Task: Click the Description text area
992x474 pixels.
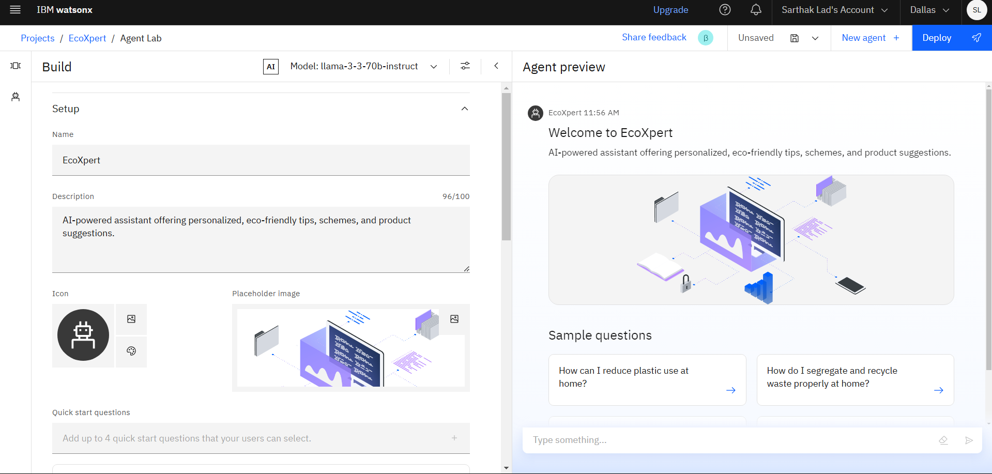Action: (x=261, y=240)
